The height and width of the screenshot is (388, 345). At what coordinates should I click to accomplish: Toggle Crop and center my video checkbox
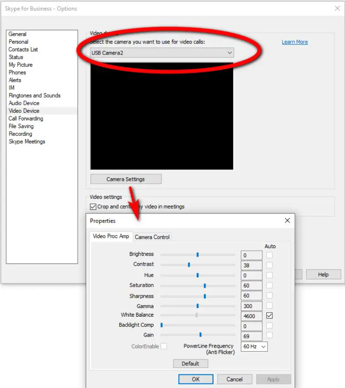(x=93, y=207)
